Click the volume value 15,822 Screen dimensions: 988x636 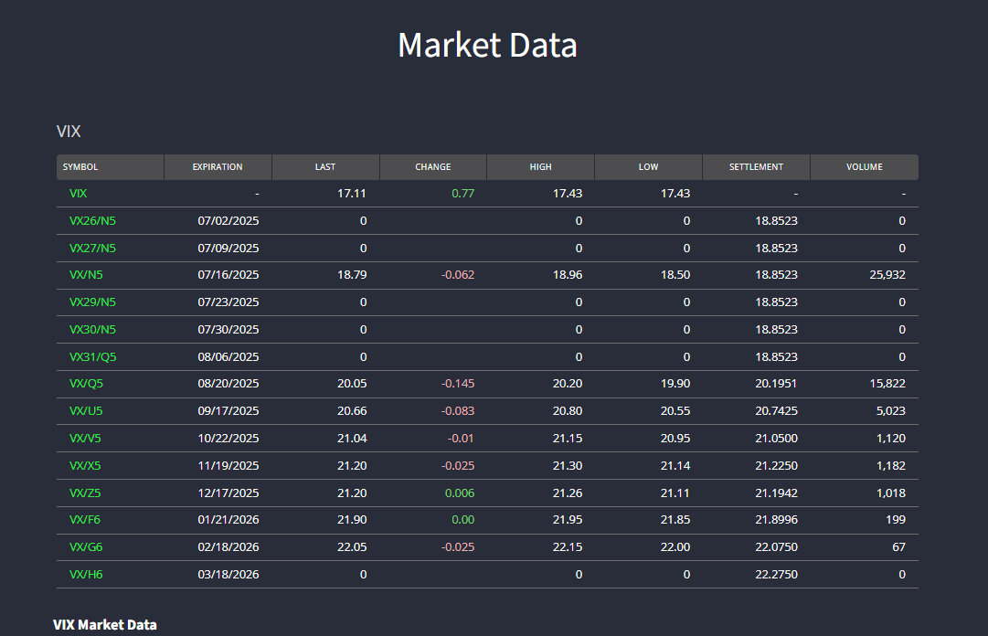(x=887, y=384)
